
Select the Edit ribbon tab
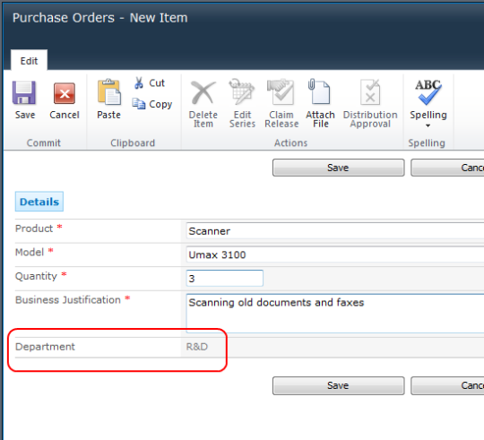(29, 60)
